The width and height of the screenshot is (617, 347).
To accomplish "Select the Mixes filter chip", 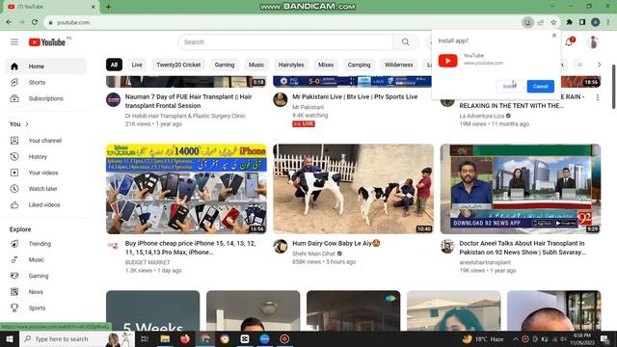I will click(x=326, y=65).
